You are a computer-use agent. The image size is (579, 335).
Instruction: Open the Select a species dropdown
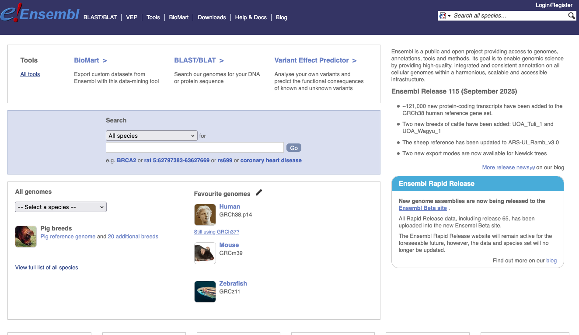point(61,207)
